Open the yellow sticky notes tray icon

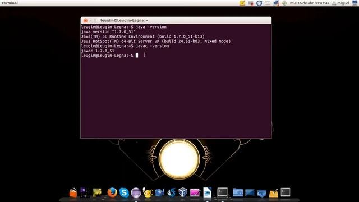(242, 3)
